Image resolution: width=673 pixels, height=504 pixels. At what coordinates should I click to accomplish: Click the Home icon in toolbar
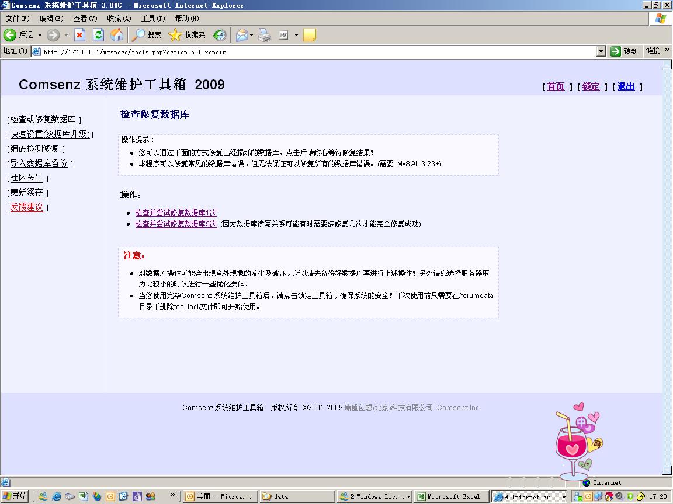117,35
